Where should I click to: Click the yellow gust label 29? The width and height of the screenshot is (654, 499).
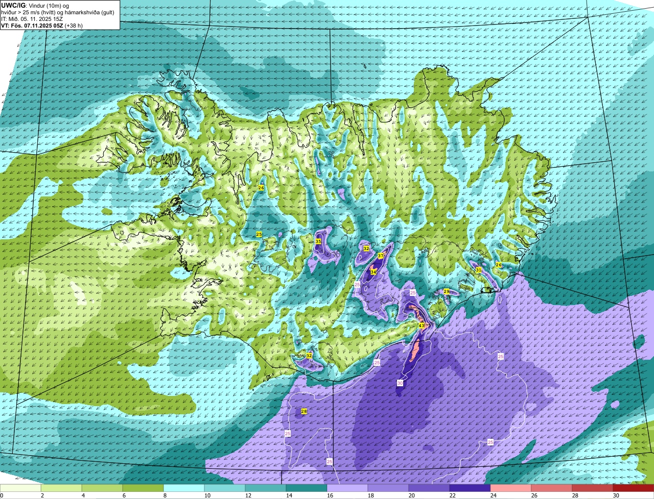tap(446, 291)
